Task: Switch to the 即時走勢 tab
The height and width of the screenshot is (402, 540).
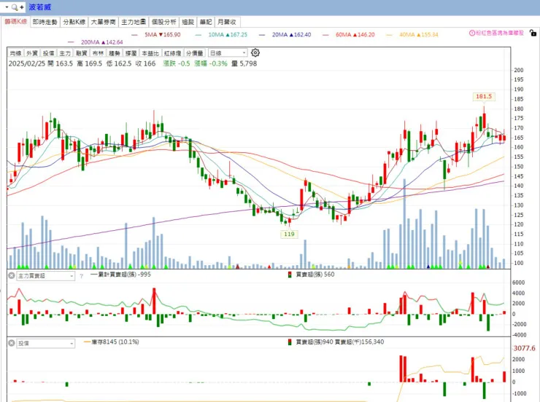Action: tap(45, 23)
